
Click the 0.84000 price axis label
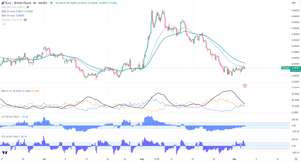coord(295,76)
